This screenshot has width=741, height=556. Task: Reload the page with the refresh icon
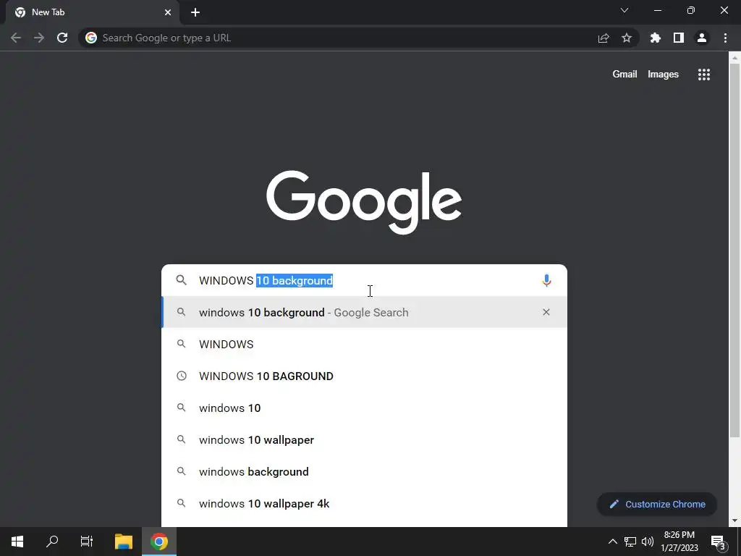tap(62, 38)
